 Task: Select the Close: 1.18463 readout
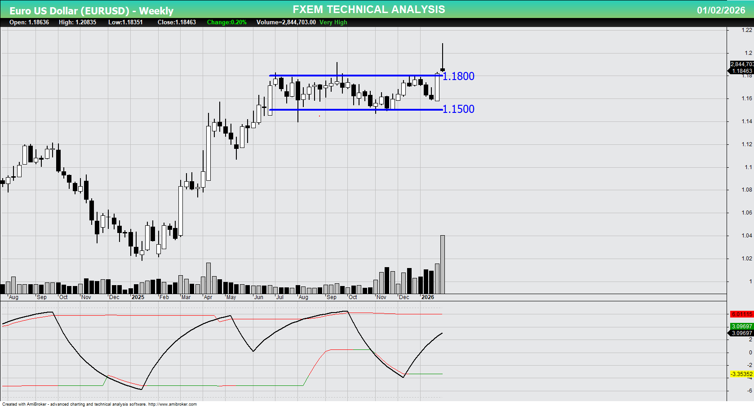(x=176, y=22)
